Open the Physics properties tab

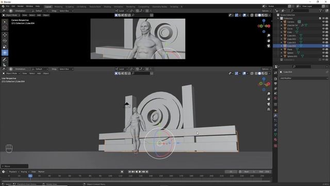[x=275, y=125]
